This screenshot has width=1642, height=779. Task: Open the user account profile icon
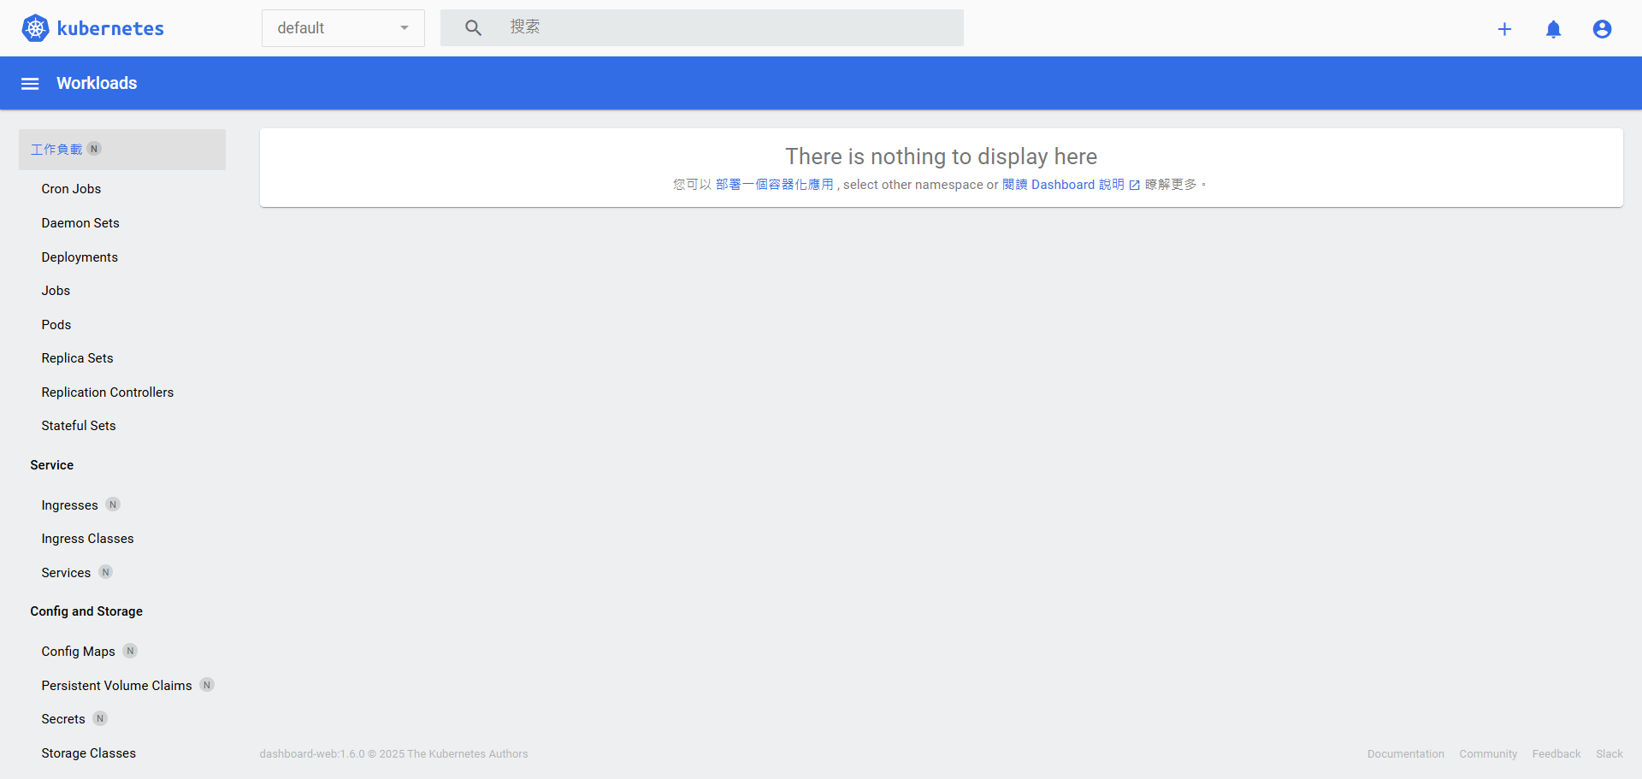[x=1602, y=29]
